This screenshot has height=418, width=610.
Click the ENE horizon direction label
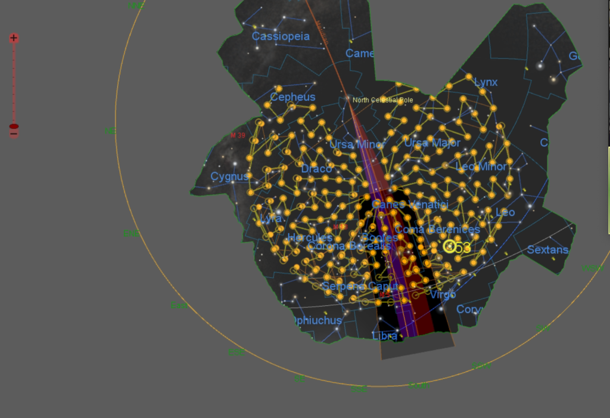coord(132,234)
